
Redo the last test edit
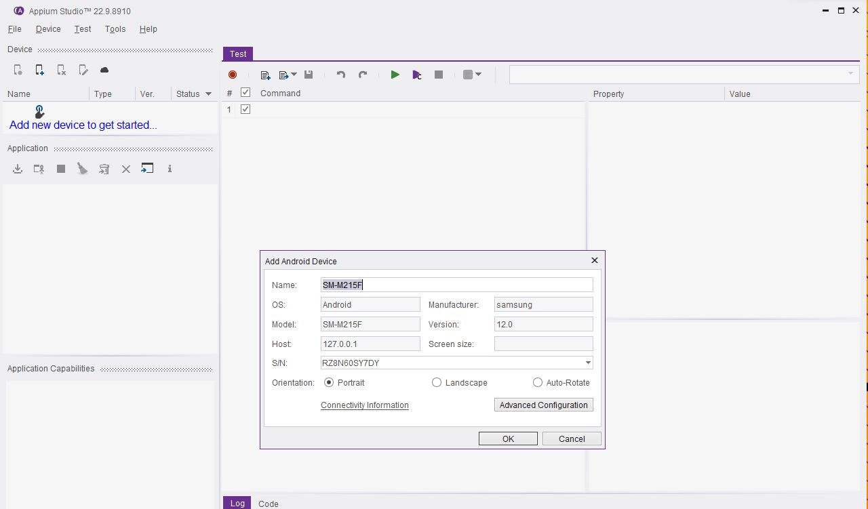363,75
